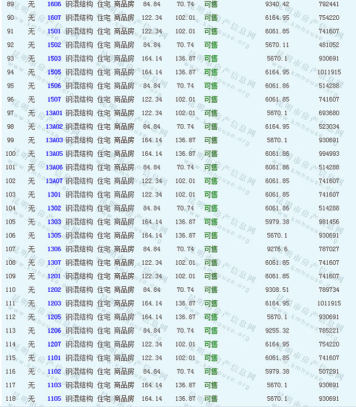Click room 13A06 link
356x407 pixels.
[x=54, y=167]
